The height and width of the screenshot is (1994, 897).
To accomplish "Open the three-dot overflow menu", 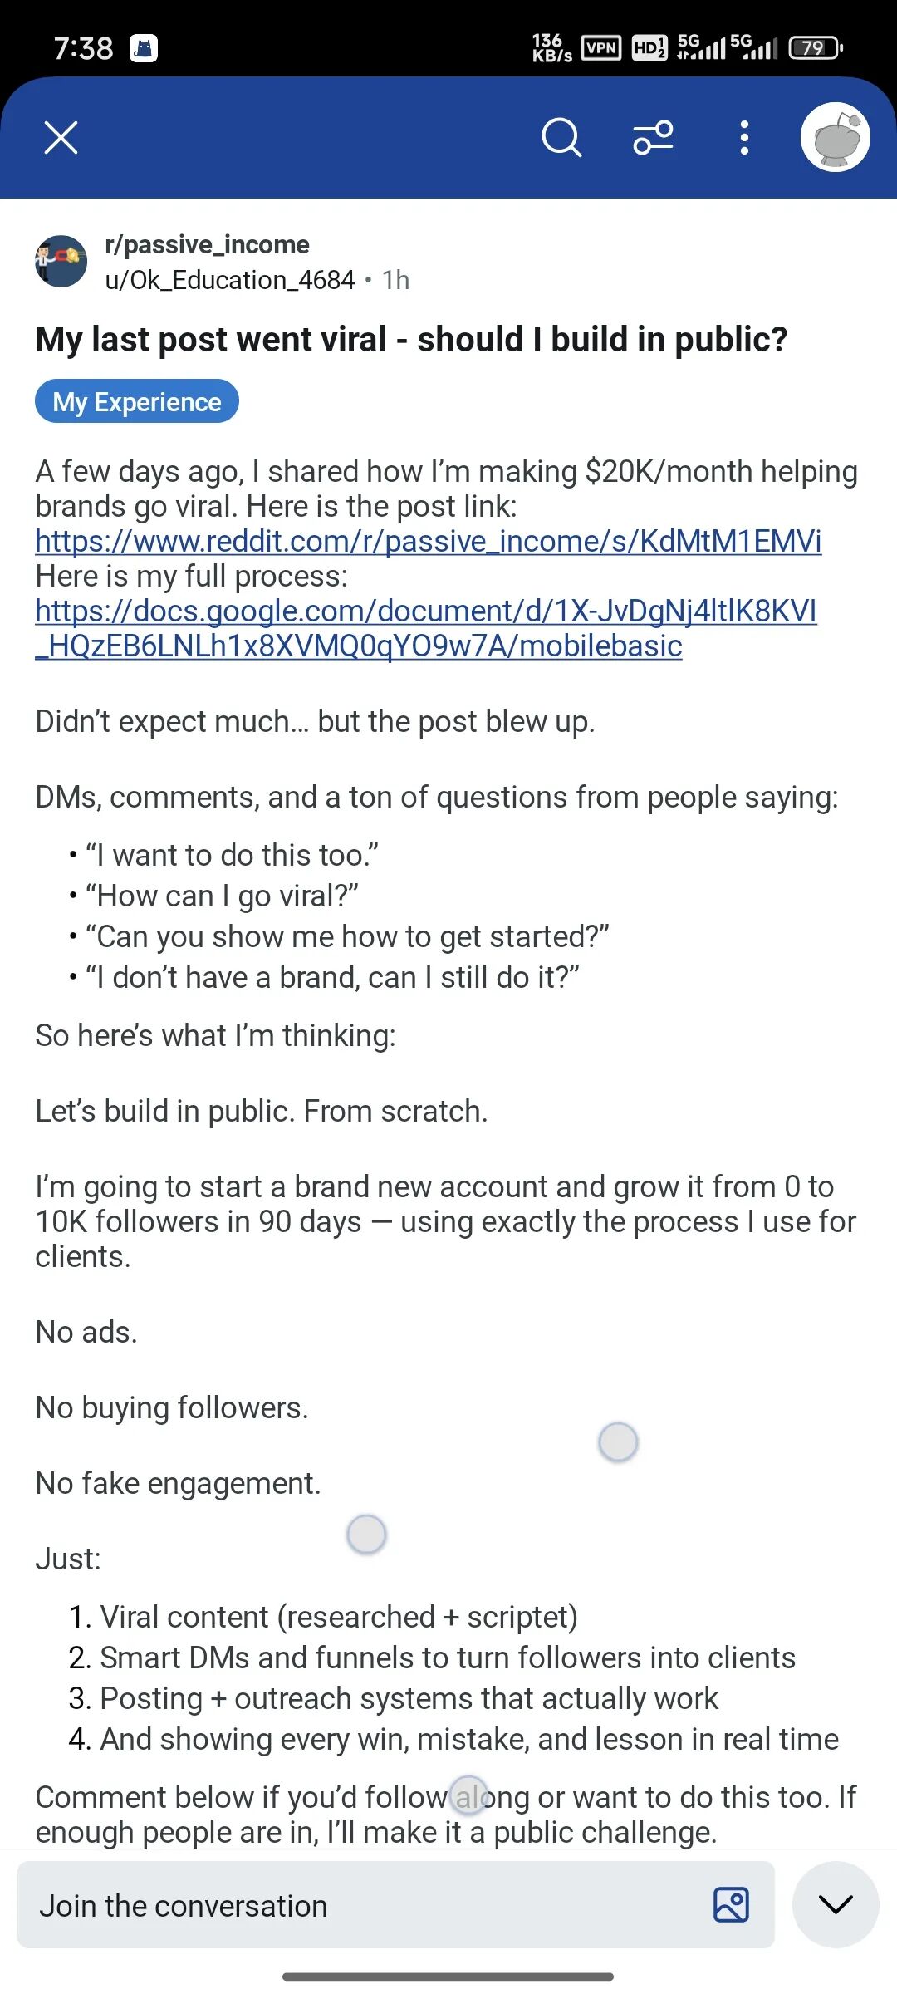I will coord(744,138).
